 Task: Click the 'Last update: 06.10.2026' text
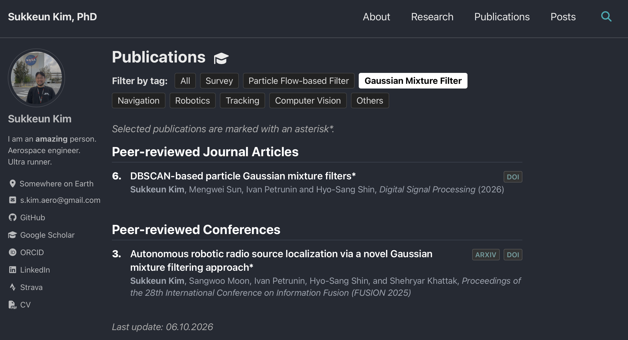[x=163, y=327]
